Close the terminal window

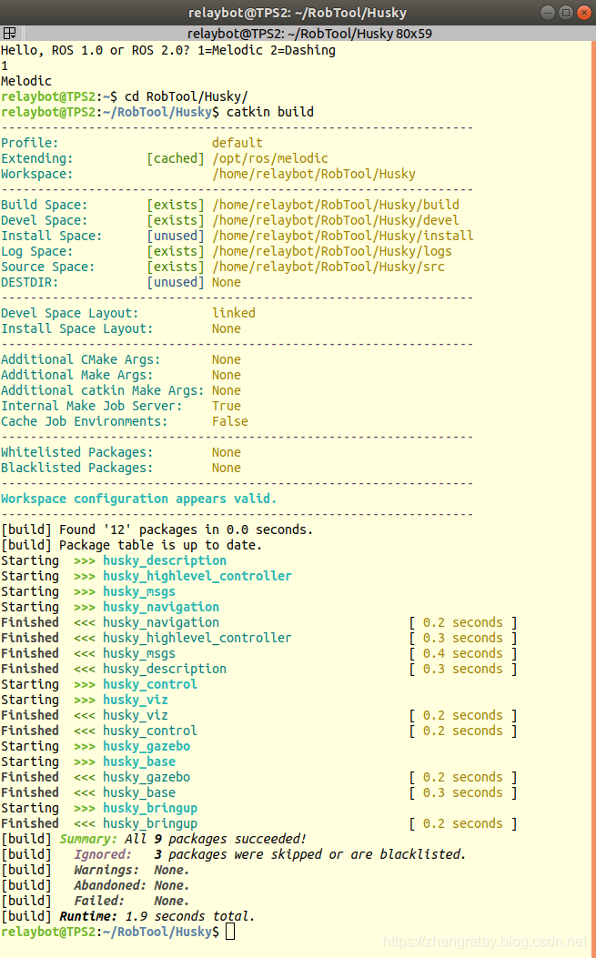coord(584,12)
